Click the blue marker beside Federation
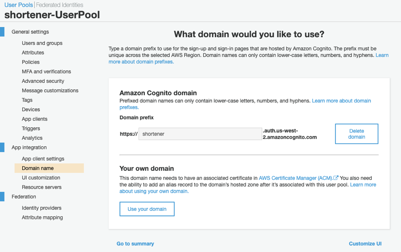The height and width of the screenshot is (252, 401). [x=3, y=196]
